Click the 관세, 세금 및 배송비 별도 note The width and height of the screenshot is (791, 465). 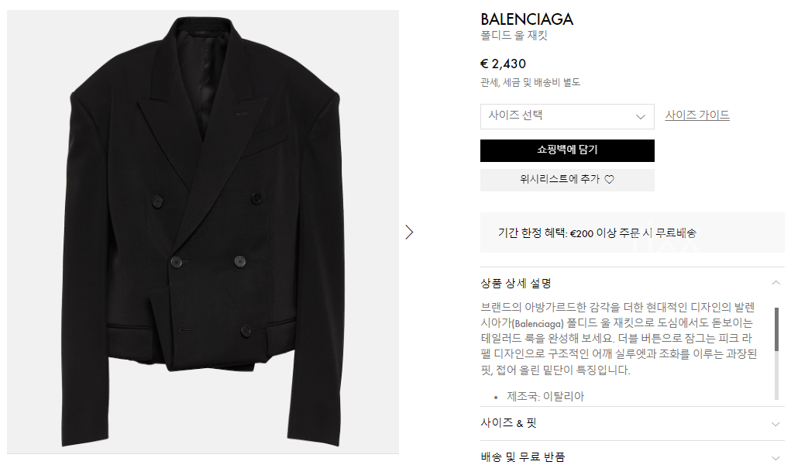(x=530, y=82)
